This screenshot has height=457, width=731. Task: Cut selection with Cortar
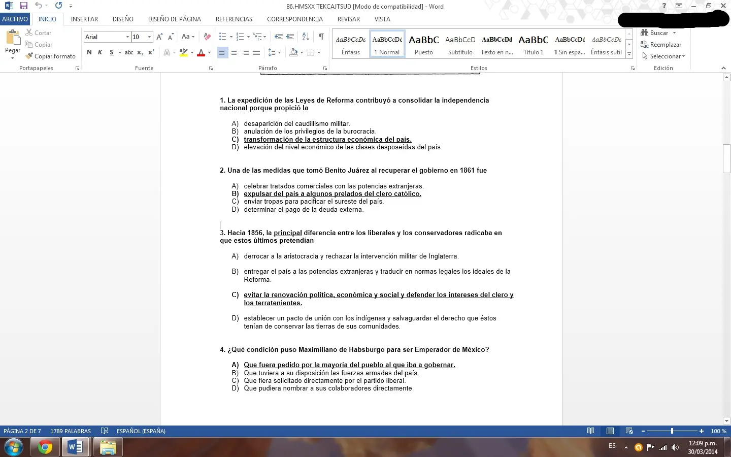click(39, 33)
